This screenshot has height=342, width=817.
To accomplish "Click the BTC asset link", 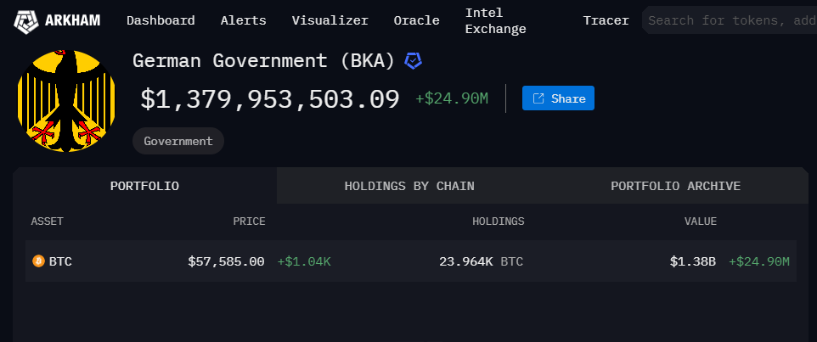I will tap(60, 261).
